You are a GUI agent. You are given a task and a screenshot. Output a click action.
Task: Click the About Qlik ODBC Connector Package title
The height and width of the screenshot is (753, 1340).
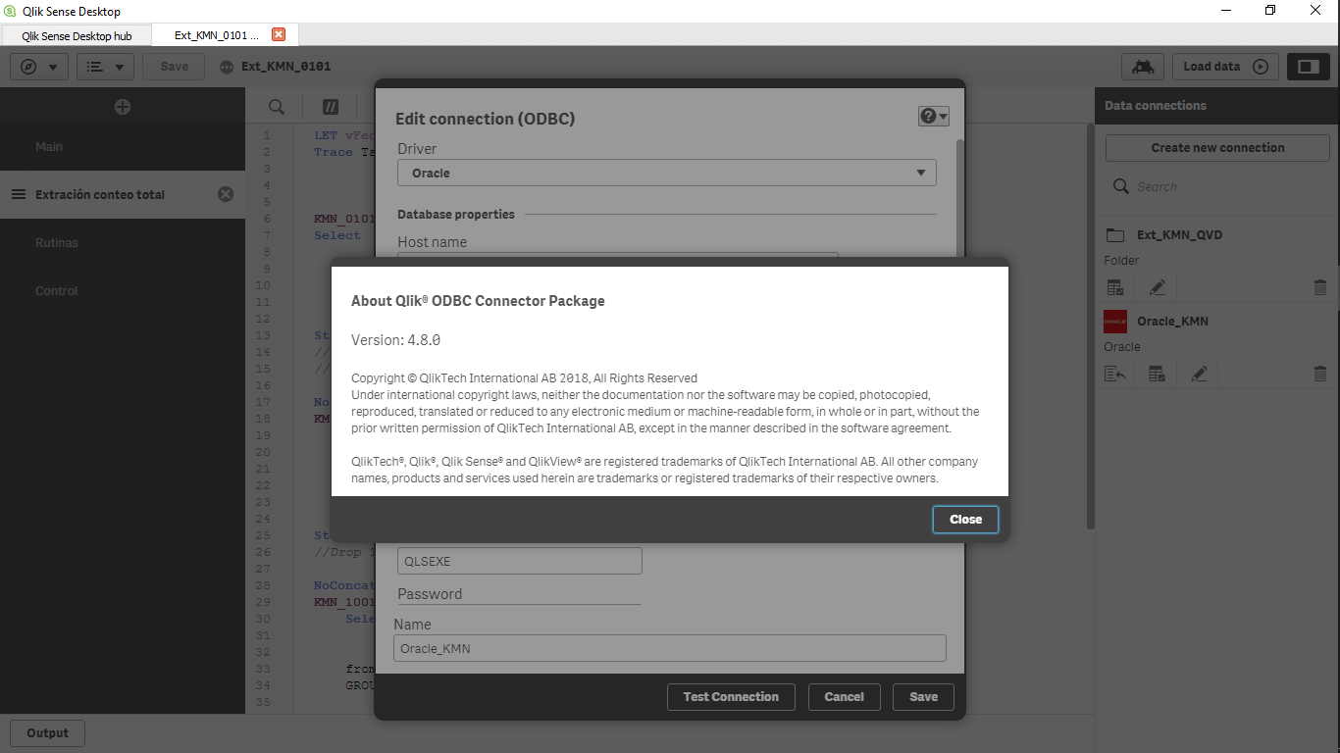478,301
